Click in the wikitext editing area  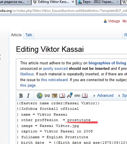(72, 122)
